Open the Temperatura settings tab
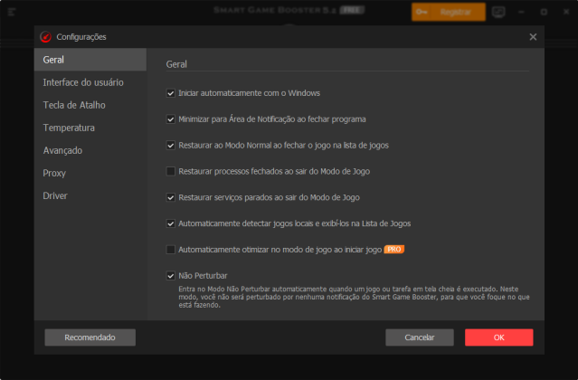 tap(90, 128)
